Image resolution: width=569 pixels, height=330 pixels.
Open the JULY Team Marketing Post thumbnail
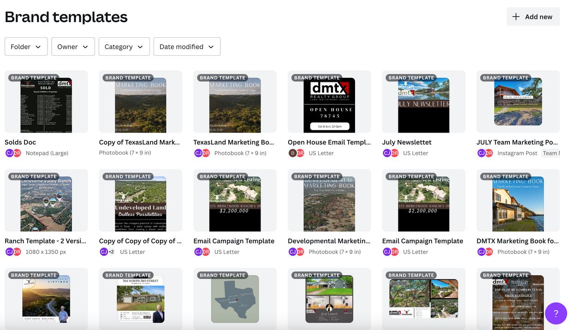[518, 102]
